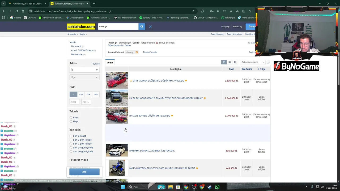The width and height of the screenshot is (340, 191).
Task: Sort results by İlan Tarihi column header
Action: (246, 69)
